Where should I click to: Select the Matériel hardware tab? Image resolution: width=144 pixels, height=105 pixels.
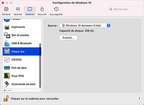[x=30, y=11]
